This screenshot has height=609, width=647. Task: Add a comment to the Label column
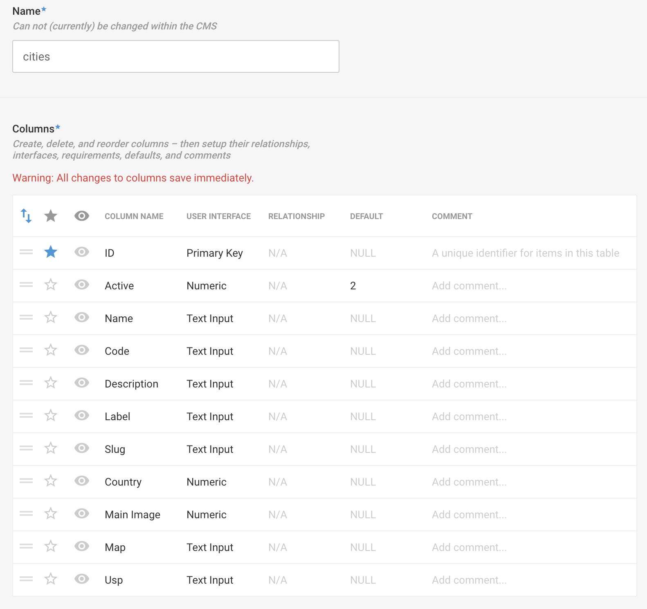point(469,416)
